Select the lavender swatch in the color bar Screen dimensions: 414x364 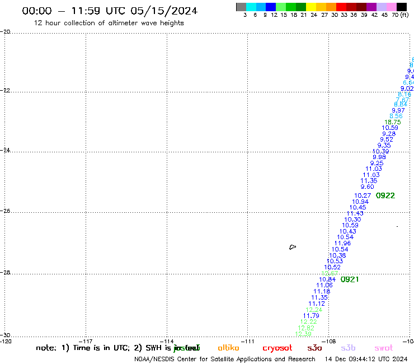point(381,7)
